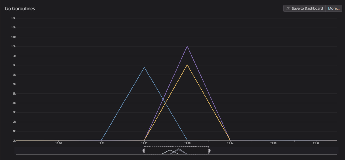
Task: Click the Save to Dashboard button
Action: pos(304,8)
